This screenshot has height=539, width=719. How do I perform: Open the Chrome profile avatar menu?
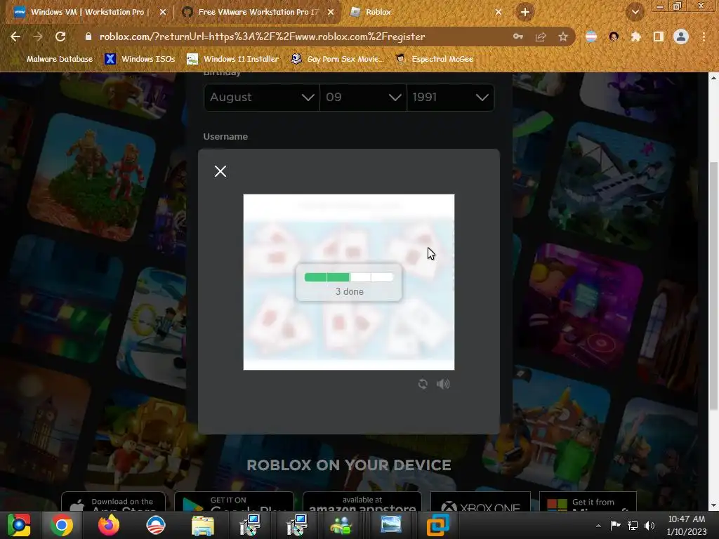[x=681, y=36]
